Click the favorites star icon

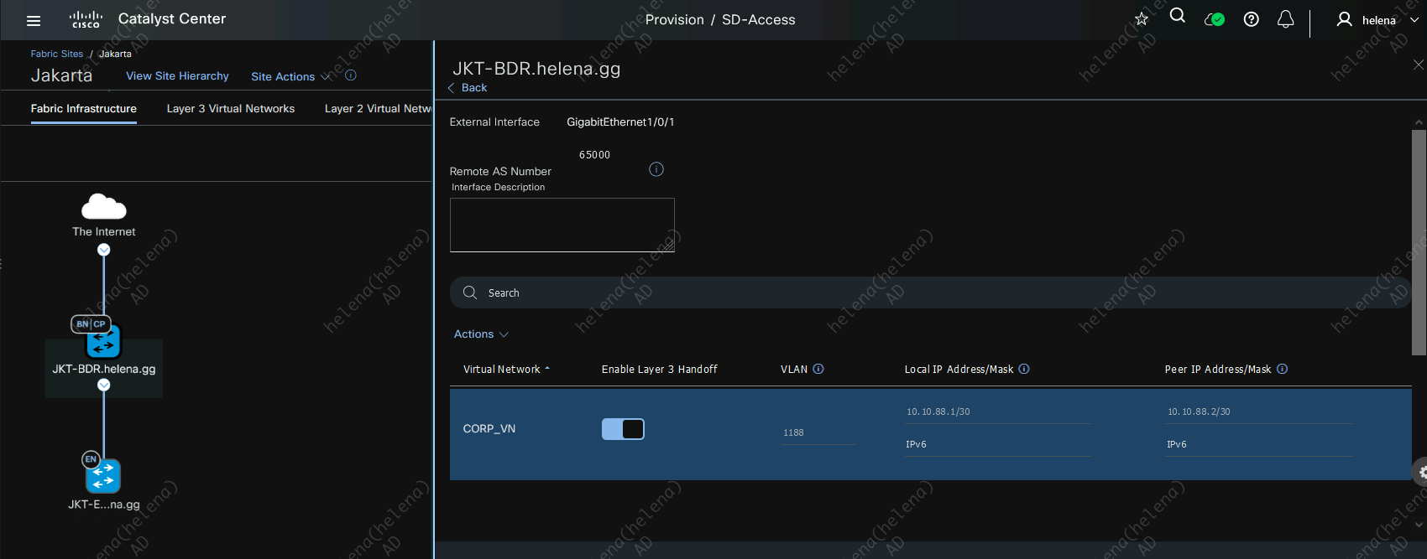pyautogui.click(x=1141, y=19)
